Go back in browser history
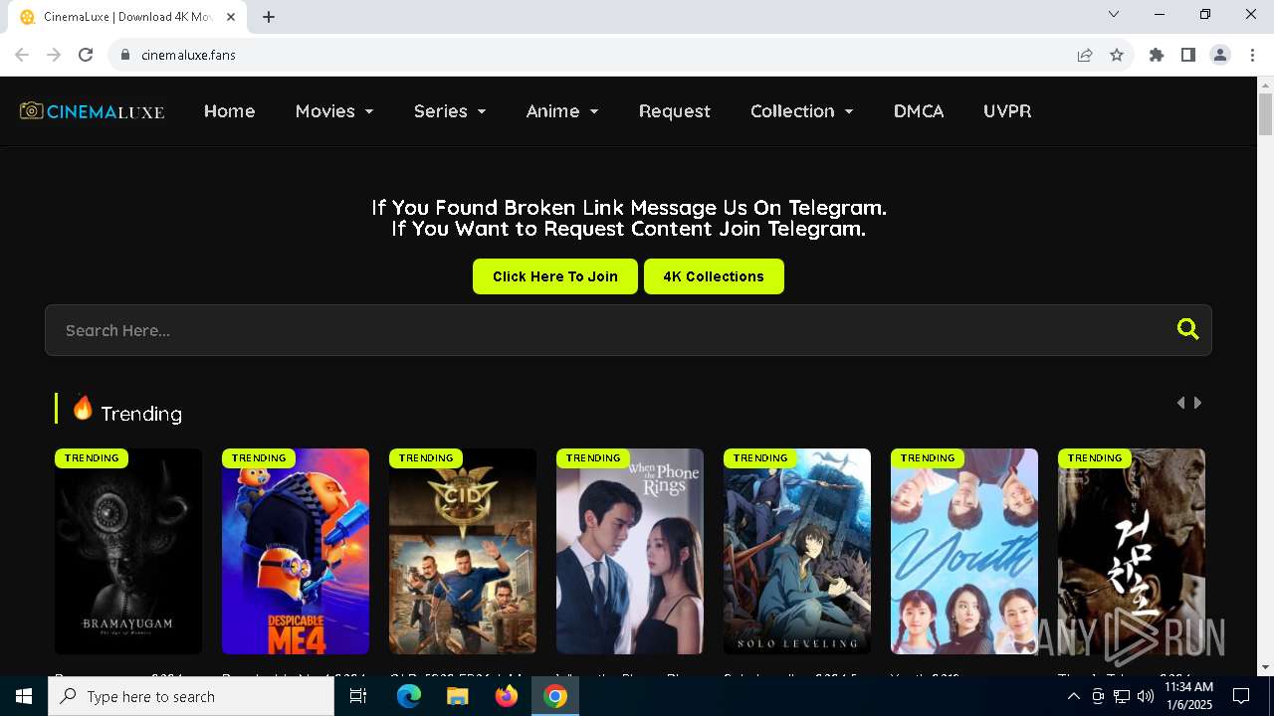The width and height of the screenshot is (1274, 716). (22, 55)
